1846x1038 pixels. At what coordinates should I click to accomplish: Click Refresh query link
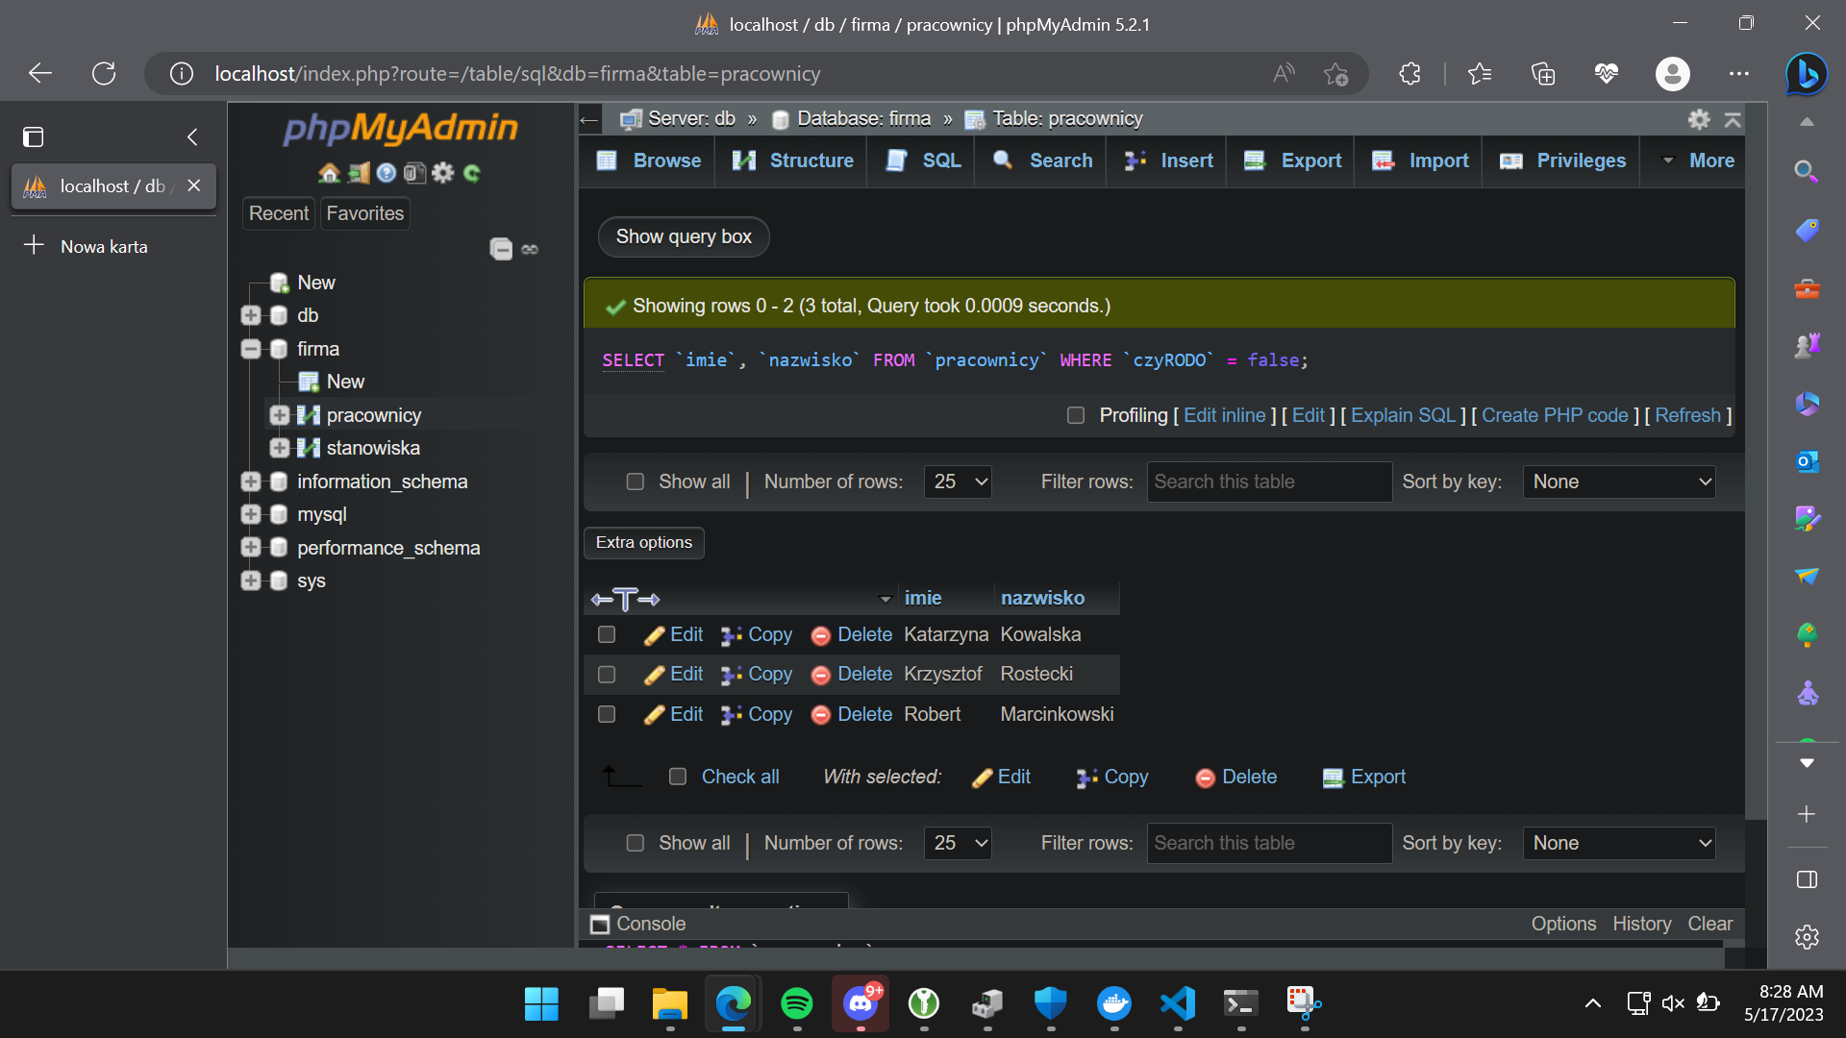click(x=1687, y=416)
